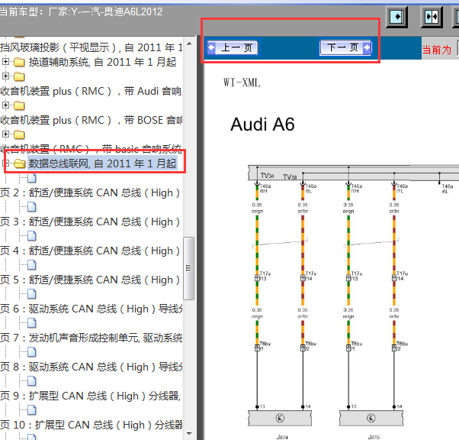This screenshot has width=459, height=440.
Task: Click the tree vertical scrollbar thumb
Action: click(x=189, y=268)
